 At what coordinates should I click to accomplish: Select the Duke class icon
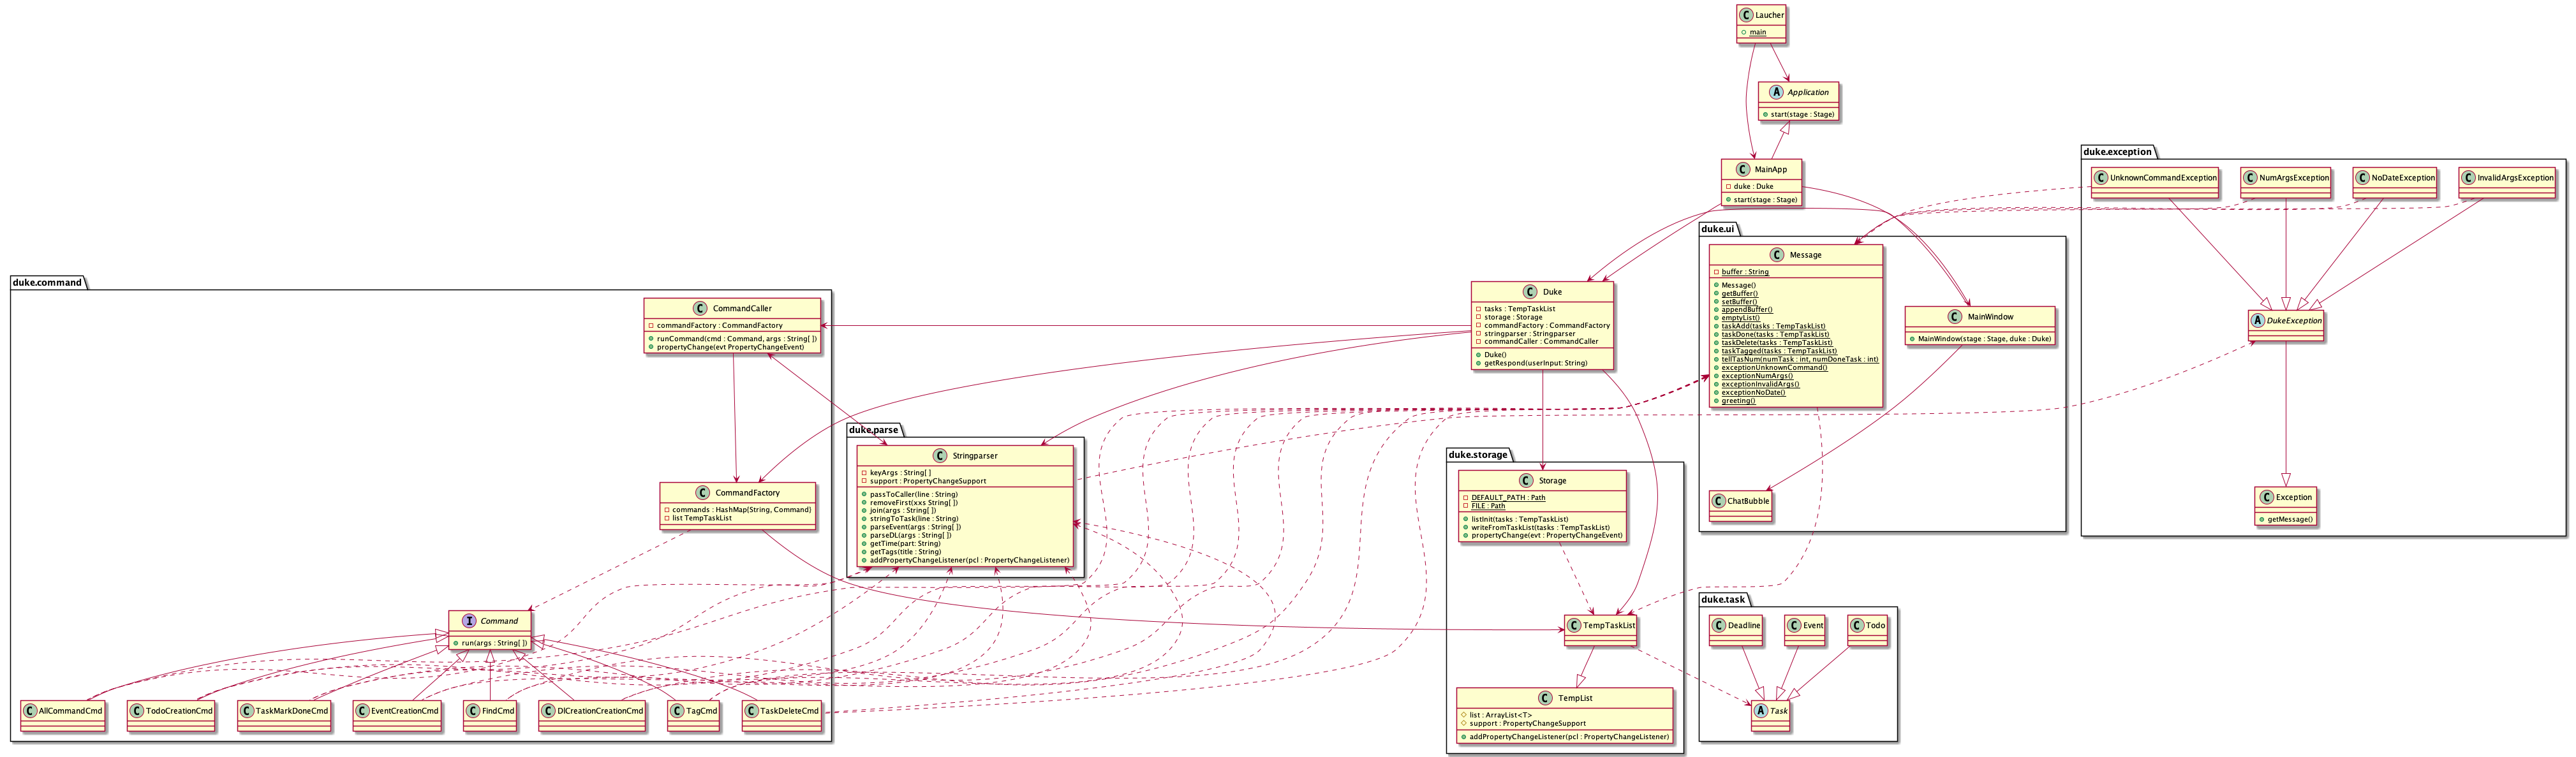point(1530,291)
